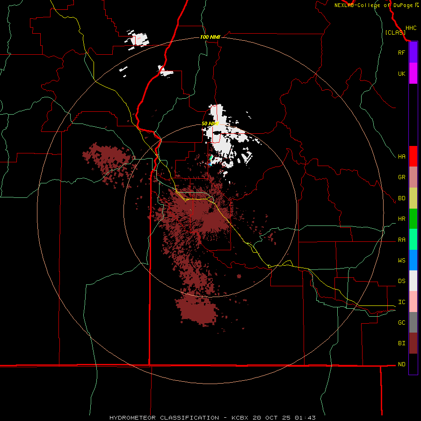This screenshot has height=421, width=421.
Task: Click the UK magenta legend swatch
Action: coord(413,73)
